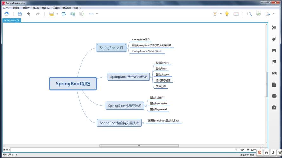Toggle the eye visibility icon in status bar
This screenshot has height=158, width=282.
click(x=242, y=149)
